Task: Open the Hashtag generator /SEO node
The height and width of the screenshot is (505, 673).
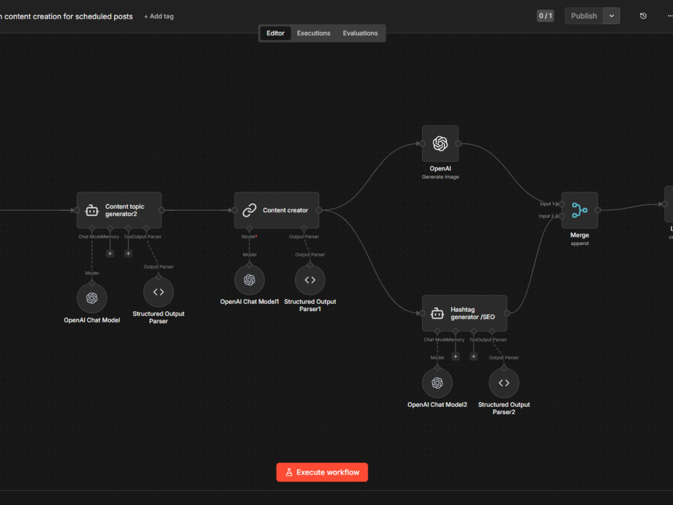Action: coord(464,313)
